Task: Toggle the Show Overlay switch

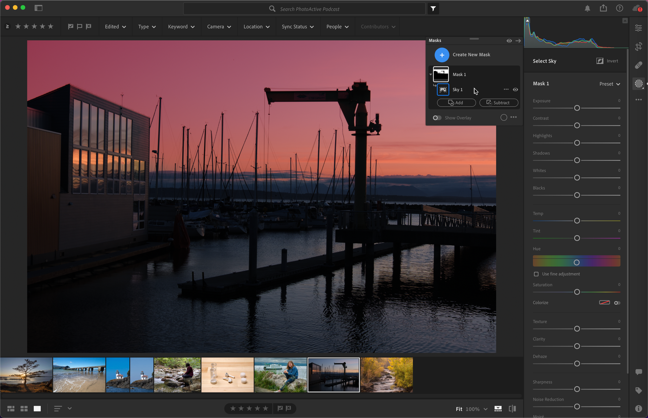Action: [x=437, y=118]
